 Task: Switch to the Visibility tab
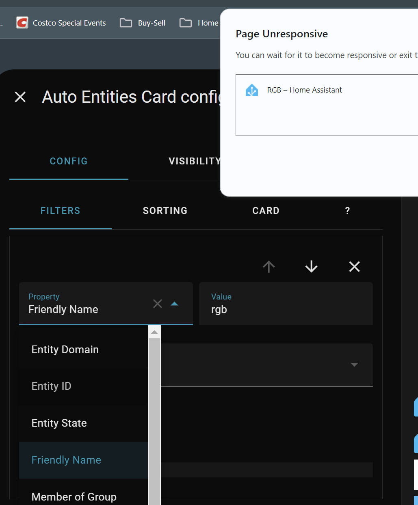(194, 161)
